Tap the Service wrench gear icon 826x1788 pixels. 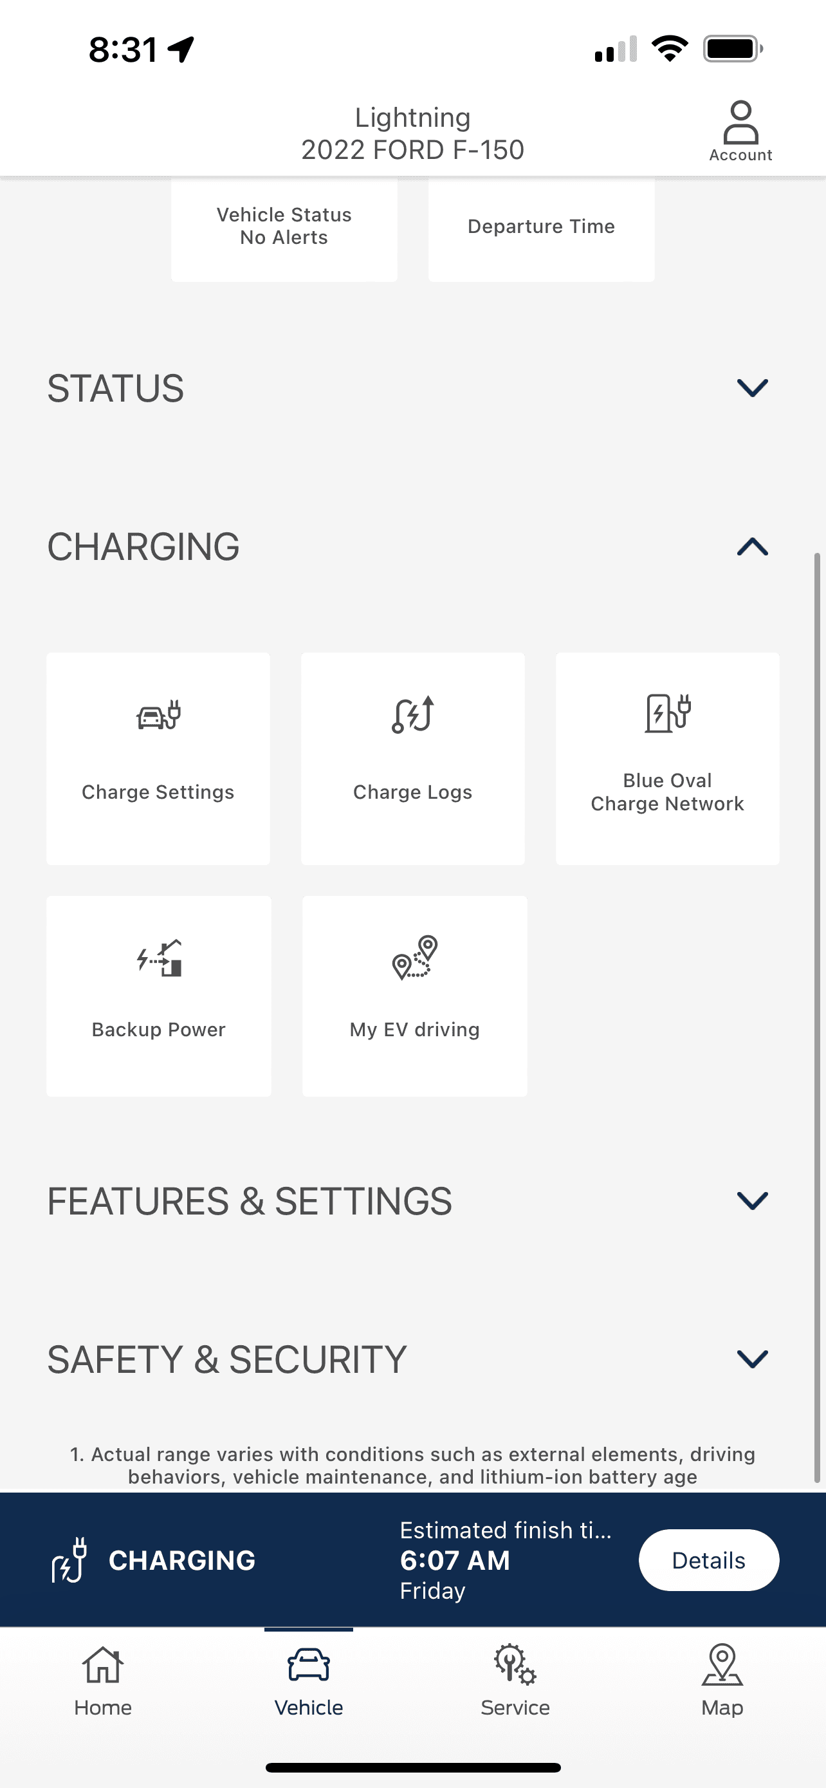point(515,1664)
